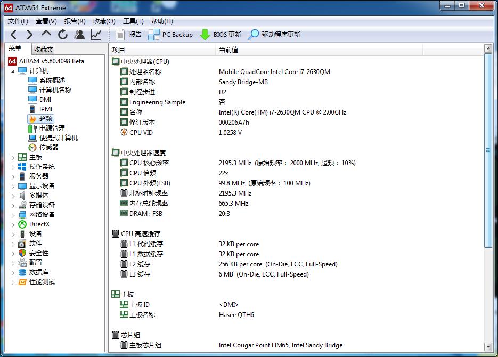The image size is (498, 357).
Task: Select the CPU 核心频率 row
Action: coord(149,163)
